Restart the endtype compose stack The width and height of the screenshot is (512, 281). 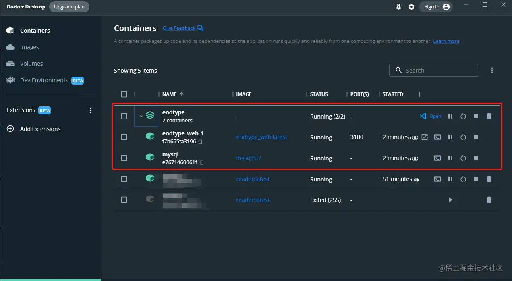click(463, 116)
